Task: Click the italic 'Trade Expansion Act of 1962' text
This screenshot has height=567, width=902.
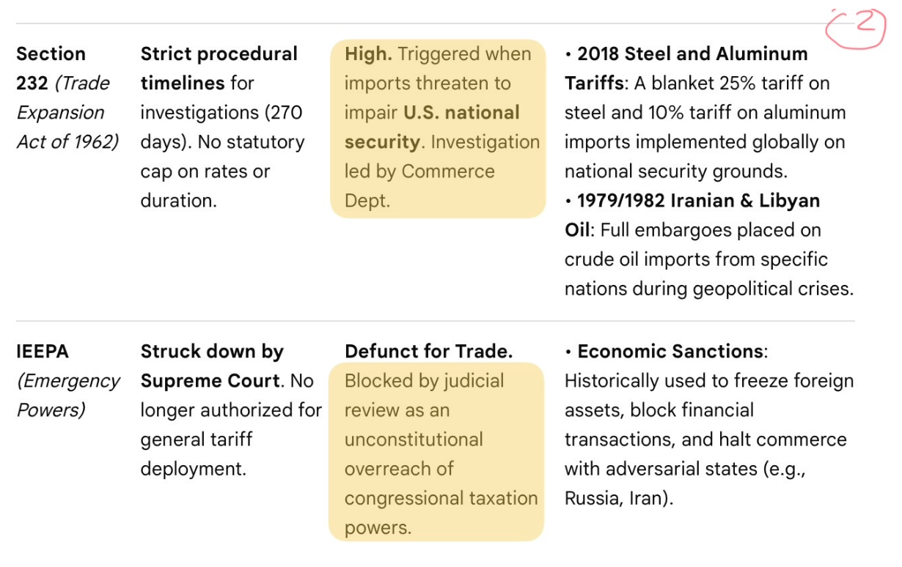Action: click(67, 112)
